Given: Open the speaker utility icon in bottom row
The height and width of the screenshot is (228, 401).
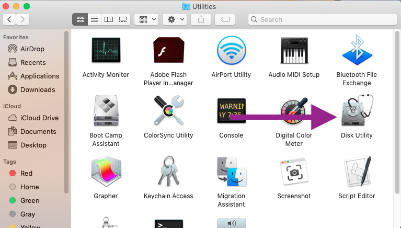Looking at the screenshot, I should (x=232, y=223).
